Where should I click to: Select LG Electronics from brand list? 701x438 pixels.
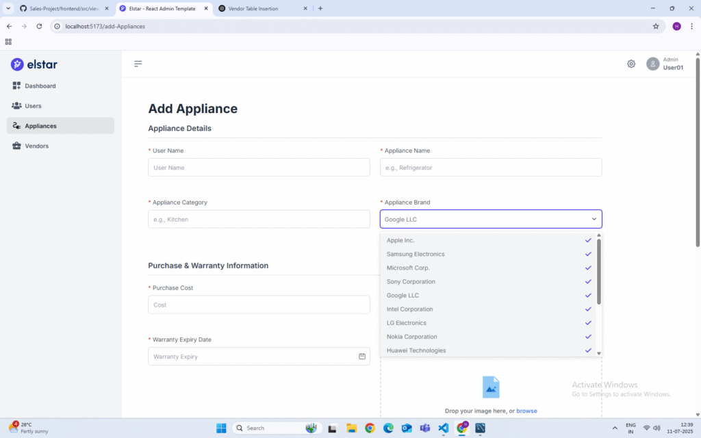(x=488, y=323)
